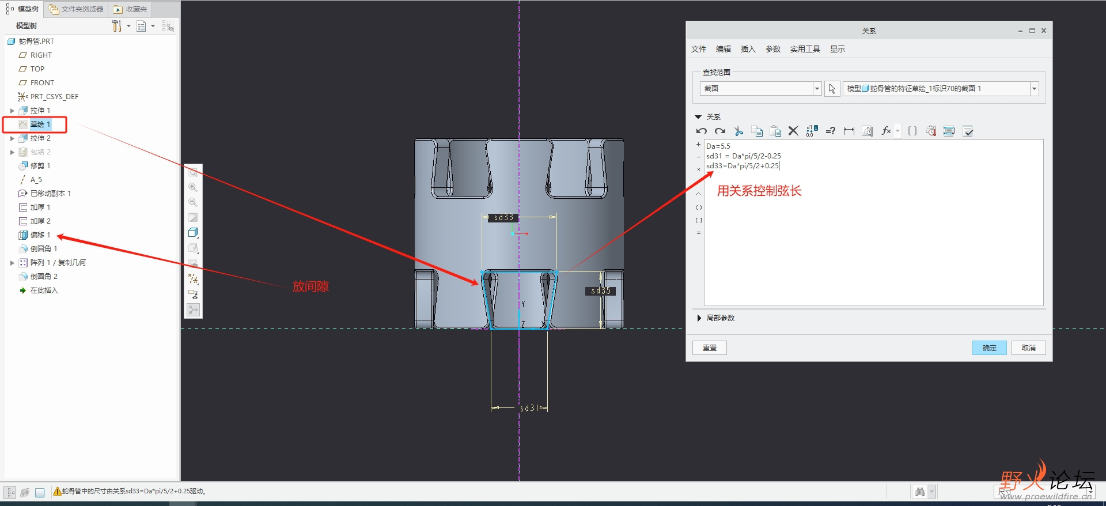Viewport: 1106px width, 506px height.
Task: Click the select object arrow button
Action: (x=832, y=88)
